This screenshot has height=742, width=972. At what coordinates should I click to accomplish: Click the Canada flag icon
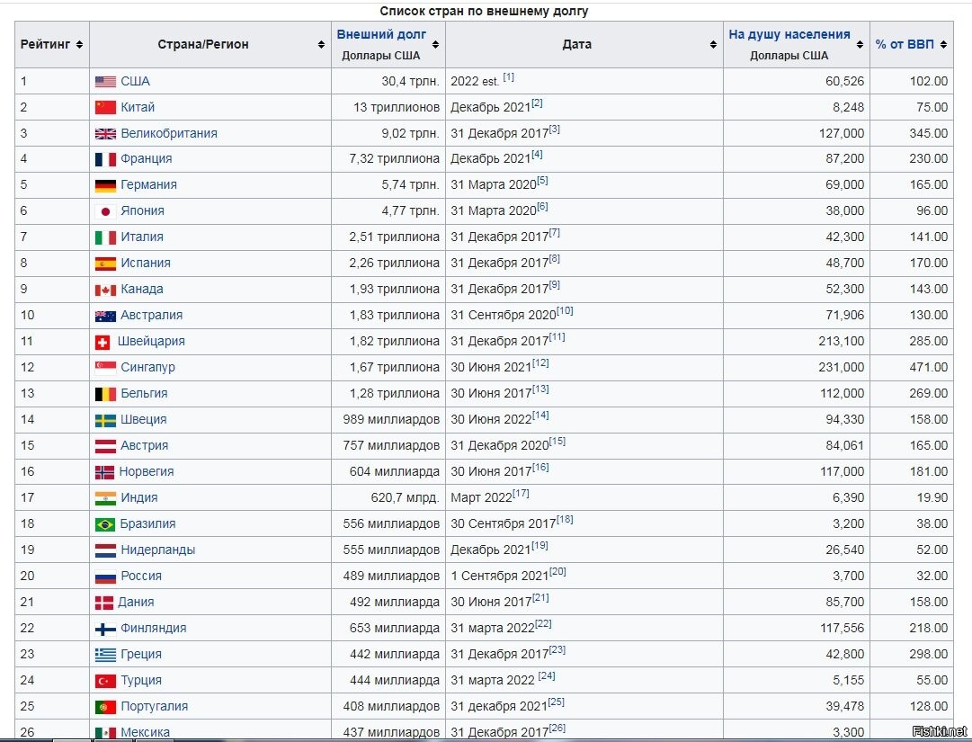pyautogui.click(x=105, y=290)
